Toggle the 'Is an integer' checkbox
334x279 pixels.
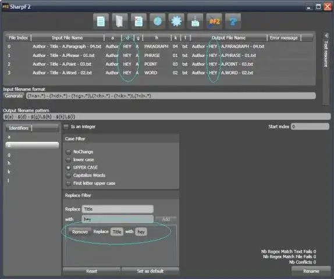tap(66, 127)
